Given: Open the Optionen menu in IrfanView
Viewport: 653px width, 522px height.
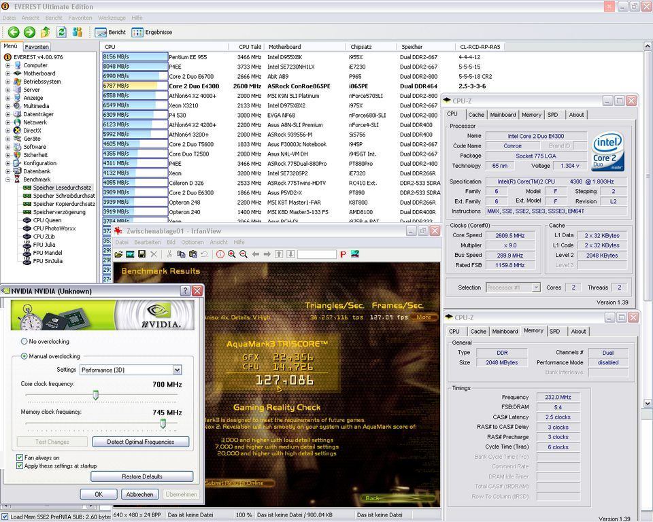Looking at the screenshot, I should click(192, 242).
